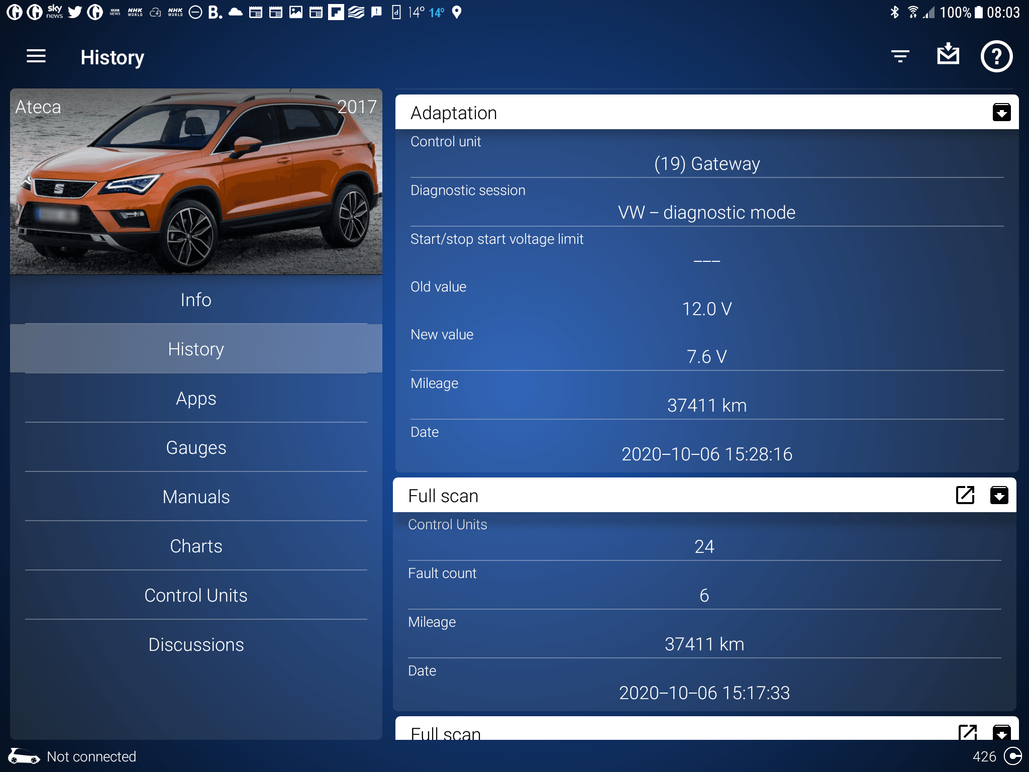Toggle the bottom Full scan card arrow

pos(1001,732)
